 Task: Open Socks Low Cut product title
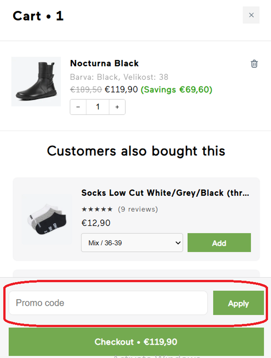[x=165, y=193]
